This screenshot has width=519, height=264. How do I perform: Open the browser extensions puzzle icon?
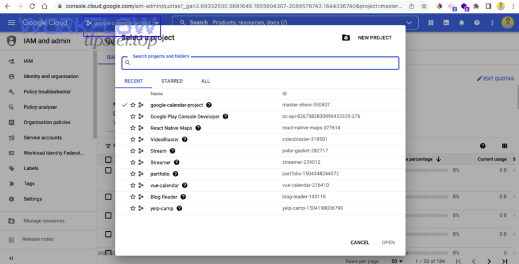pyautogui.click(x=476, y=6)
